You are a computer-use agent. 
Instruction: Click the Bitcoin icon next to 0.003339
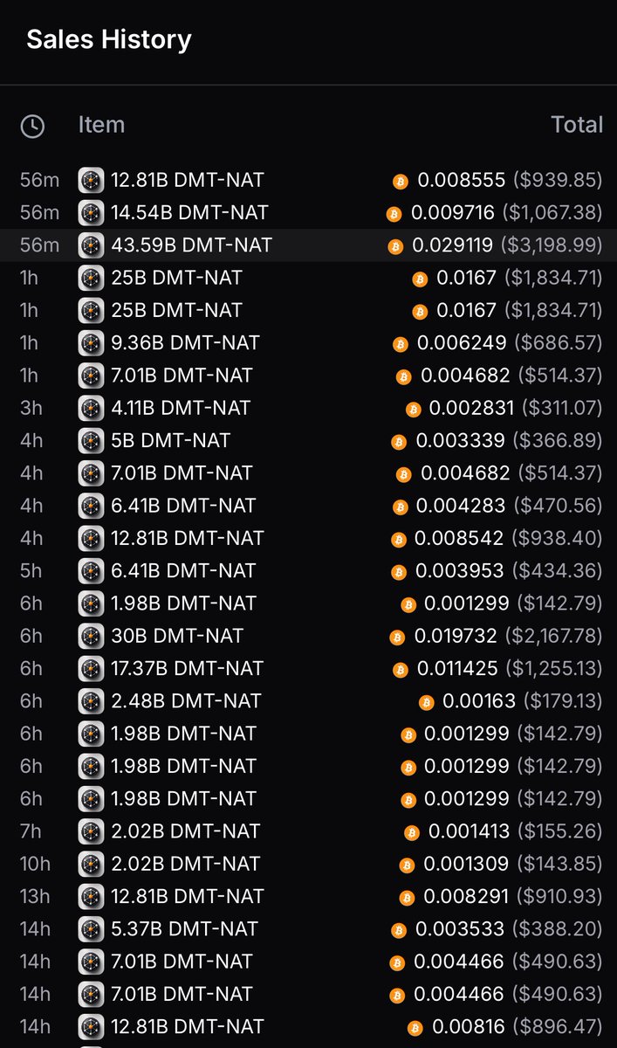coord(398,442)
